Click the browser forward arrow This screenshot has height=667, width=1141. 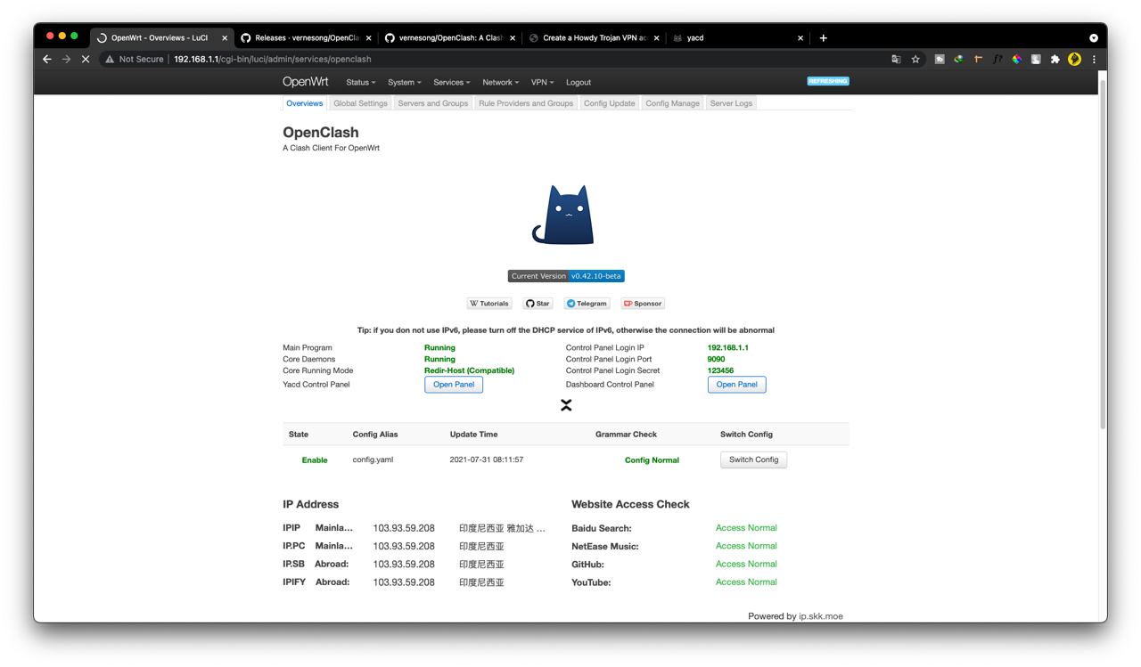pos(66,60)
